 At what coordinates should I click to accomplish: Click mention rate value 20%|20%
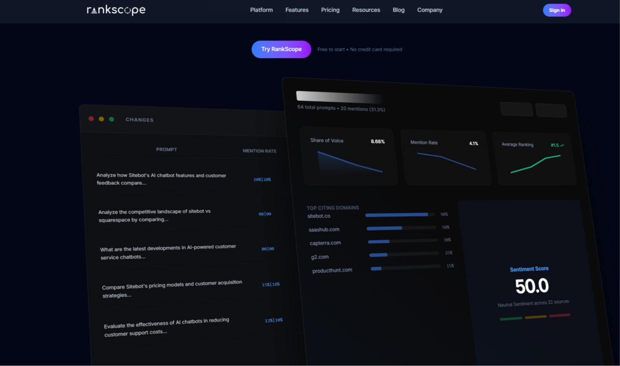[x=262, y=179]
